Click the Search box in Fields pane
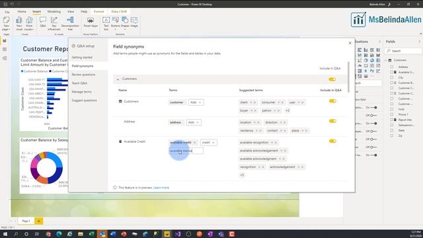 [x=403, y=51]
